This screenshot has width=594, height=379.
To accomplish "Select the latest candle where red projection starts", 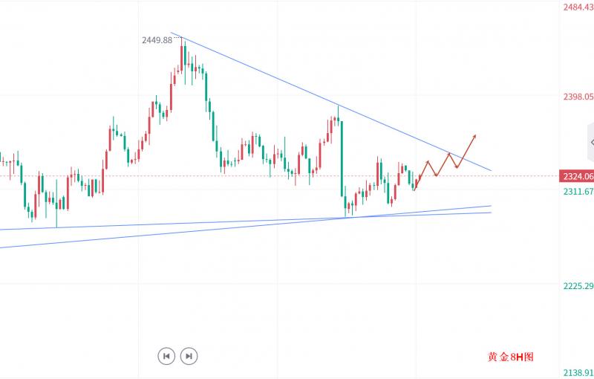I will (414, 183).
